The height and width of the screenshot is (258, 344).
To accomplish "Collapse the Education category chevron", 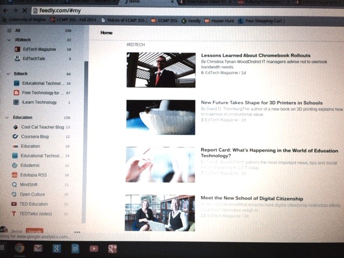I will [x=7, y=118].
